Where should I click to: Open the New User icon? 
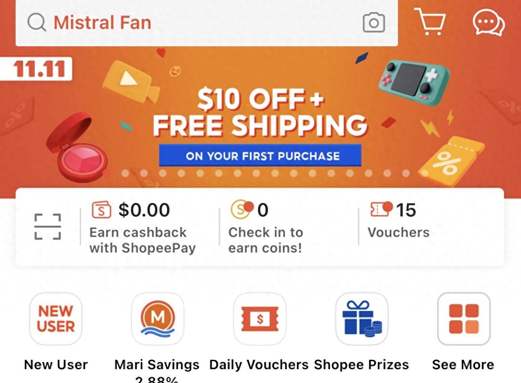tap(56, 318)
